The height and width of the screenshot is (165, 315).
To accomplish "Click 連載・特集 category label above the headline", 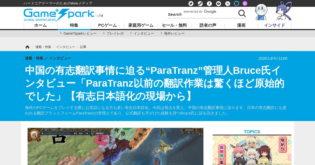I will 34,58.
